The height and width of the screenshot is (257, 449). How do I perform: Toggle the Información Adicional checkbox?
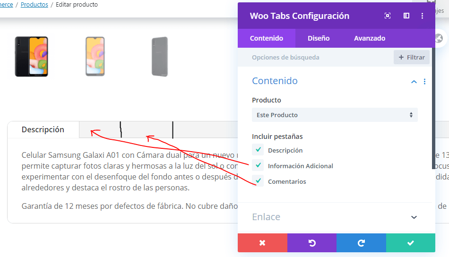coord(258,165)
